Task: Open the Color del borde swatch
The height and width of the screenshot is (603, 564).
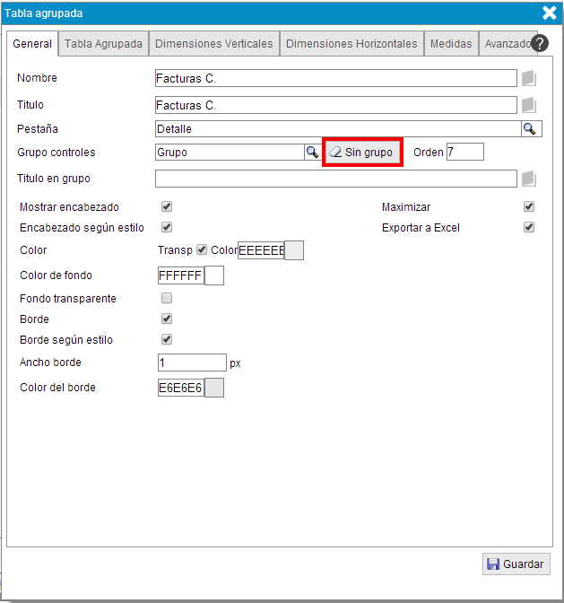Action: click(x=214, y=388)
